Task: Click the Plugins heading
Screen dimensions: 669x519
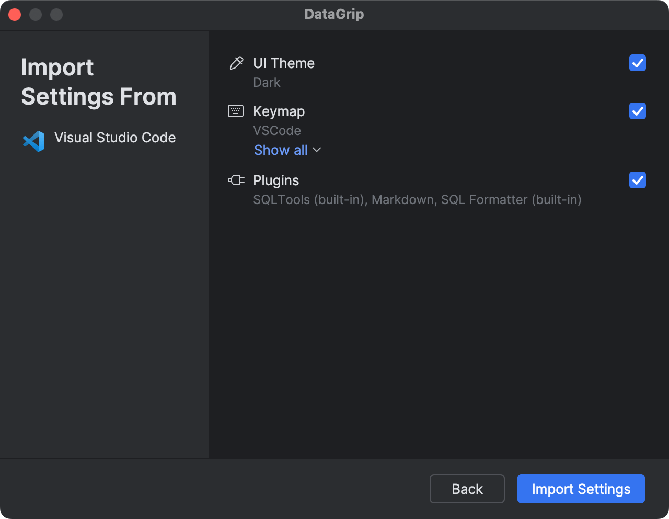Action: (276, 180)
